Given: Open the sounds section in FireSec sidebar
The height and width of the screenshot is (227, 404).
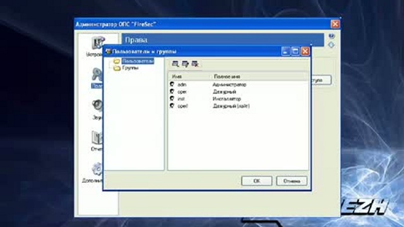Looking at the screenshot, I should click(97, 110).
